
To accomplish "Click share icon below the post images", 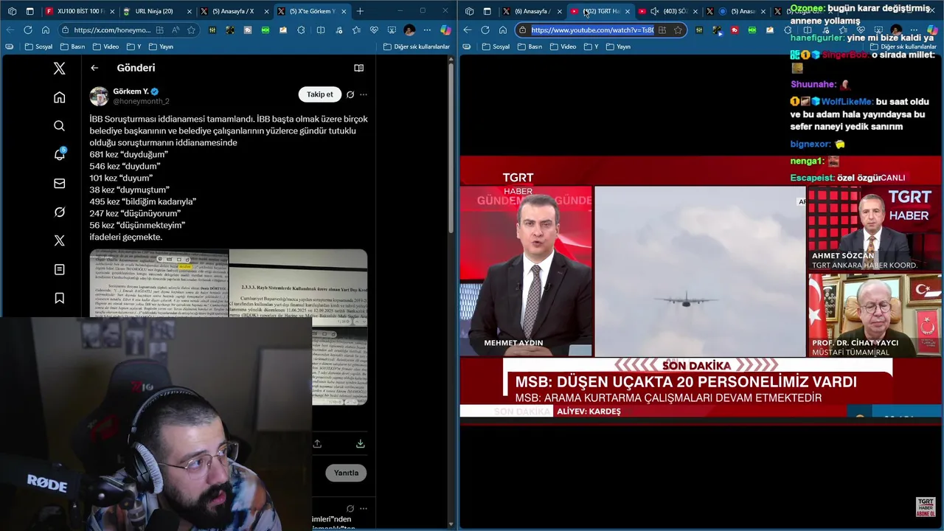I will pos(317,443).
